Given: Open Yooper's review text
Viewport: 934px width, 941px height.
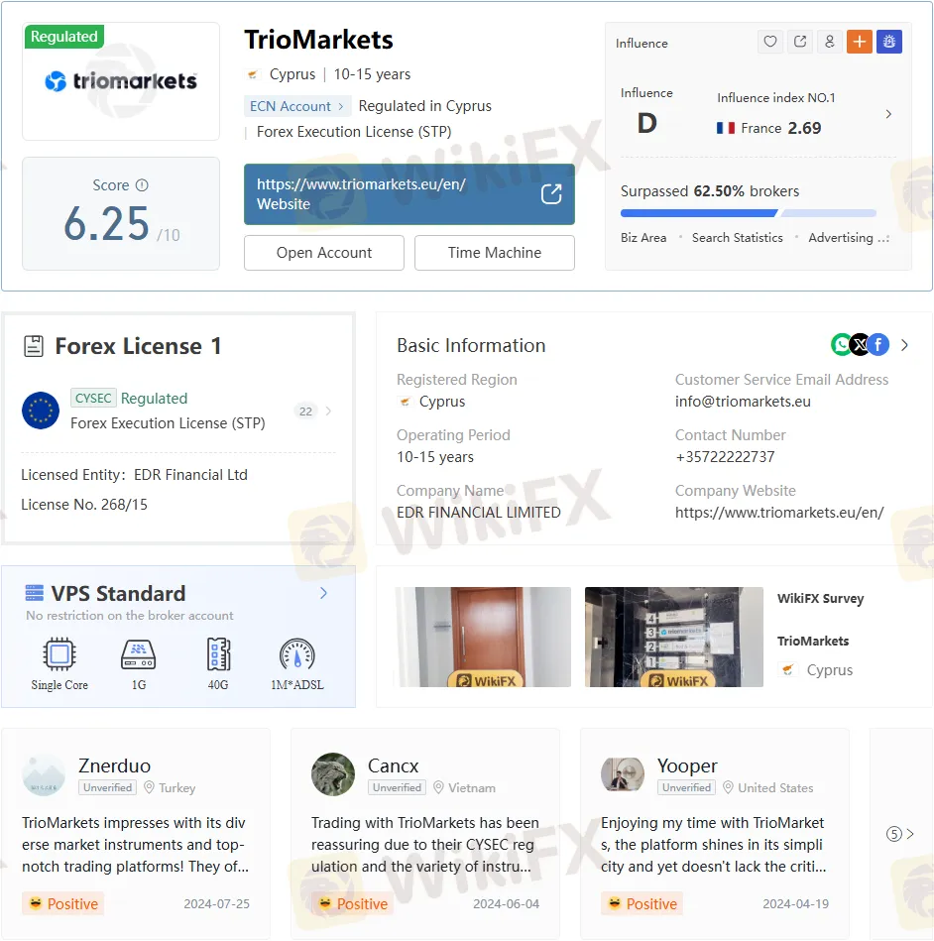Looking at the screenshot, I should [713, 845].
